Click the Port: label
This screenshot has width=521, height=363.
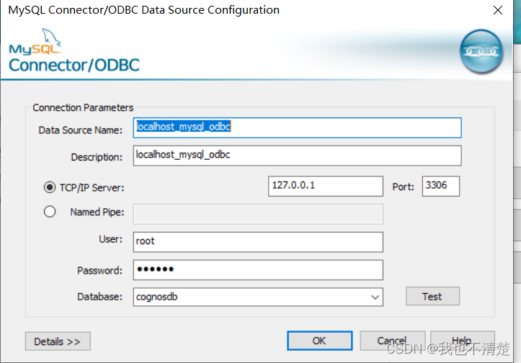coord(403,187)
